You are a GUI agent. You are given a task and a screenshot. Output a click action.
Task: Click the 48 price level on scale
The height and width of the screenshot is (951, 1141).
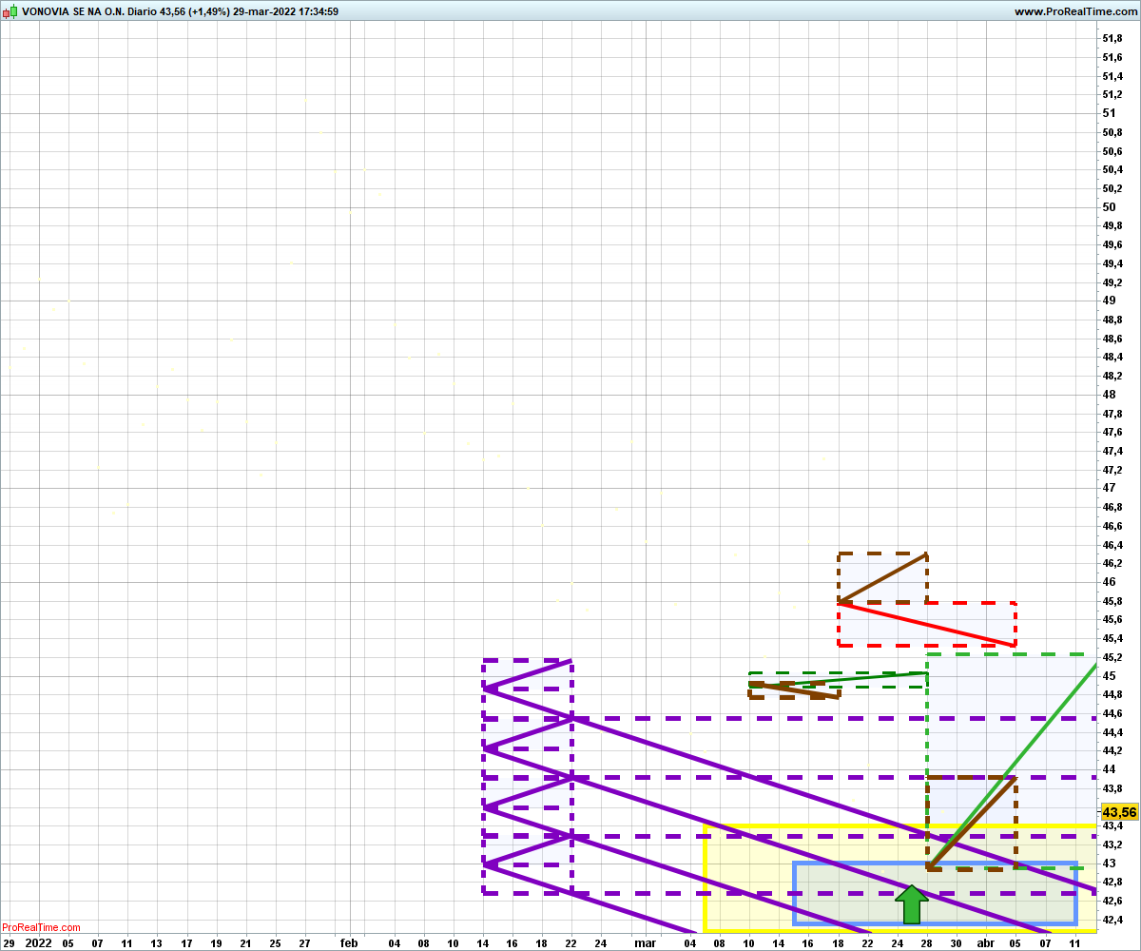pyautogui.click(x=1109, y=395)
